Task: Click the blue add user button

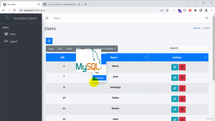Action: pyautogui.click(x=49, y=41)
